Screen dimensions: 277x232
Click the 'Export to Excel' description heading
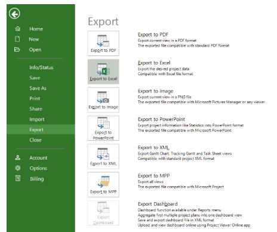tap(154, 63)
